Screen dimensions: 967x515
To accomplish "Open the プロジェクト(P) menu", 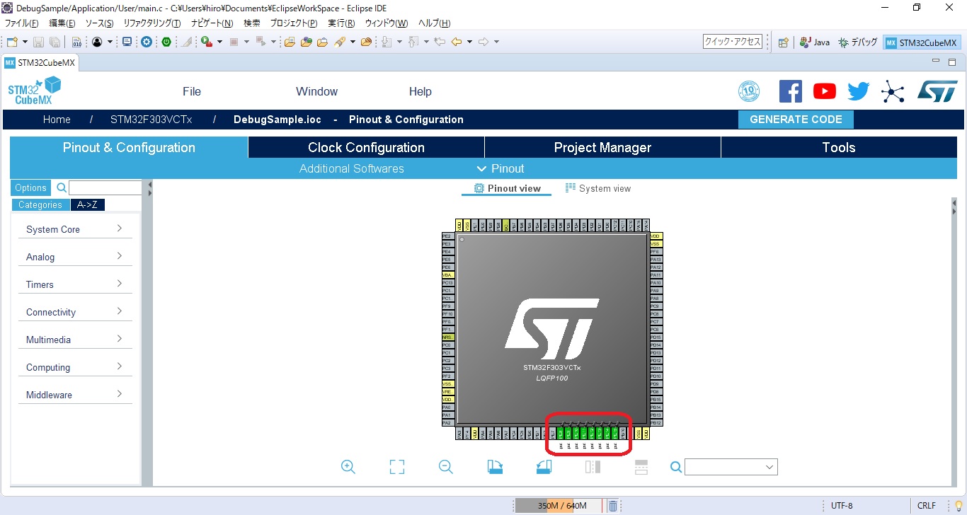I will pos(294,23).
